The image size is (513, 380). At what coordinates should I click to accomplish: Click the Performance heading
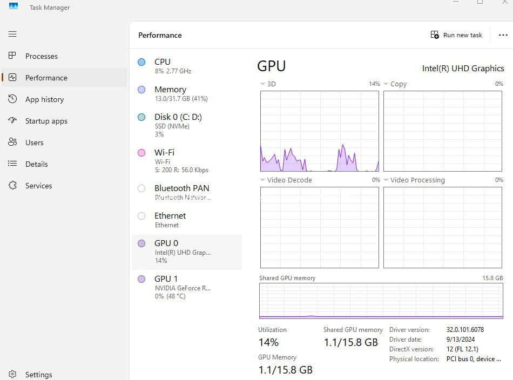pos(160,35)
